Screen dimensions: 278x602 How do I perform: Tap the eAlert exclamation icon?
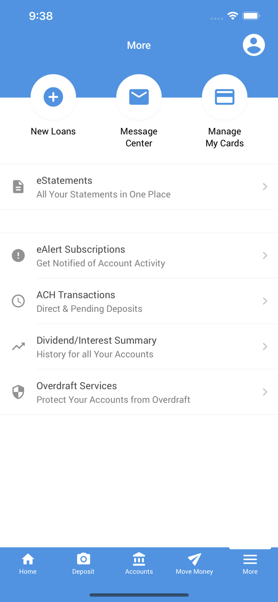point(18,255)
